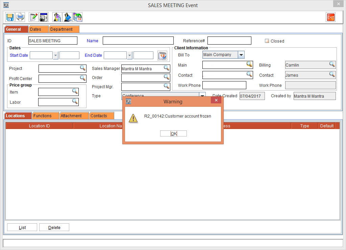Image resolution: width=346 pixels, height=250 pixels.
Task: Open the Start Date dropdown arrow
Action: (56, 55)
